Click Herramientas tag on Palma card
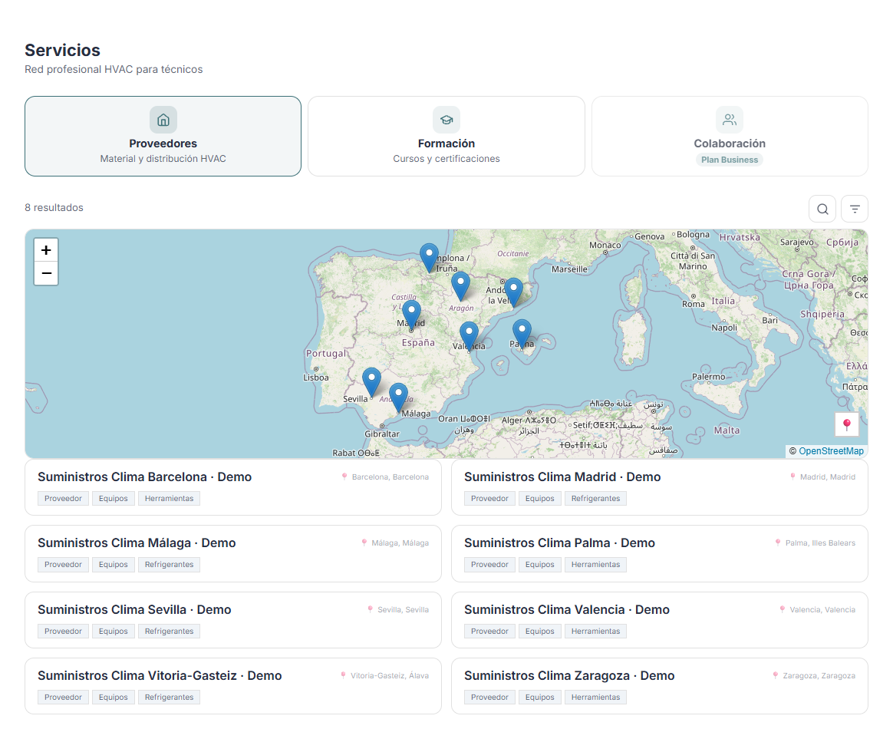Screen dimensions: 893x752 [x=595, y=565]
